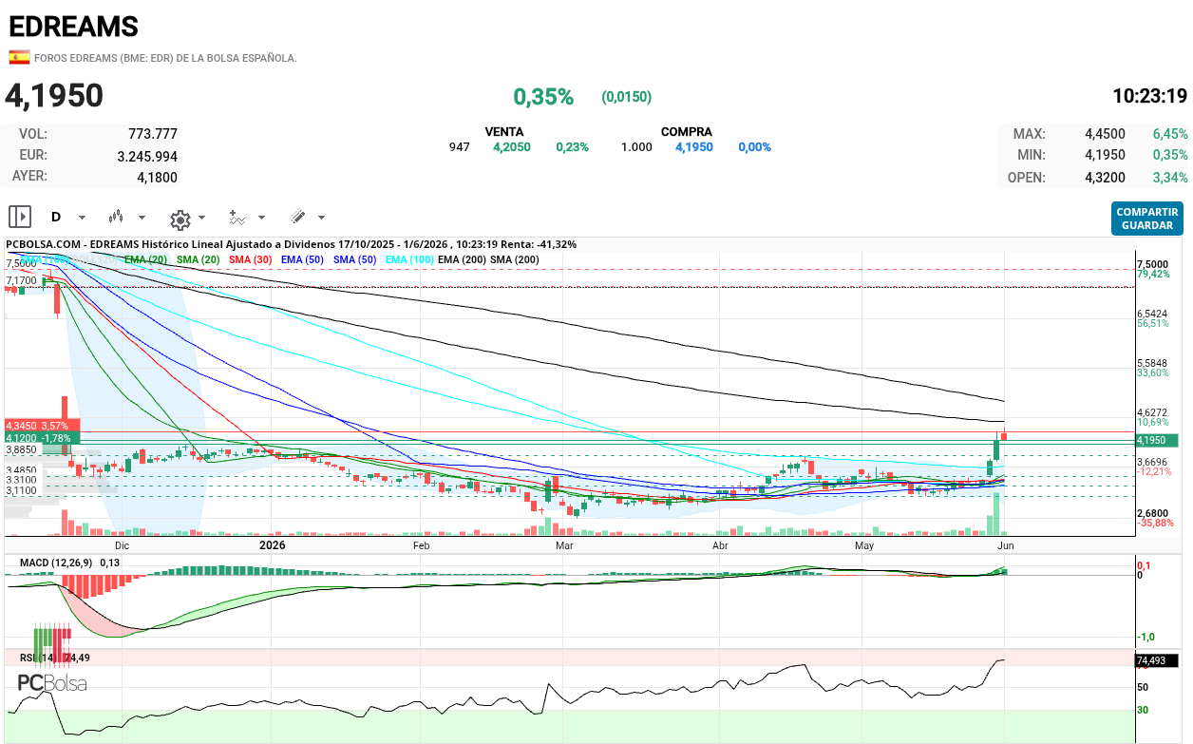The image size is (1193, 744).
Task: Toggle the SMA (200) legend entry
Action: click(x=515, y=259)
